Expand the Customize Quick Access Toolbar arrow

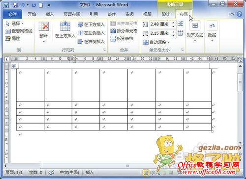coord(49,5)
